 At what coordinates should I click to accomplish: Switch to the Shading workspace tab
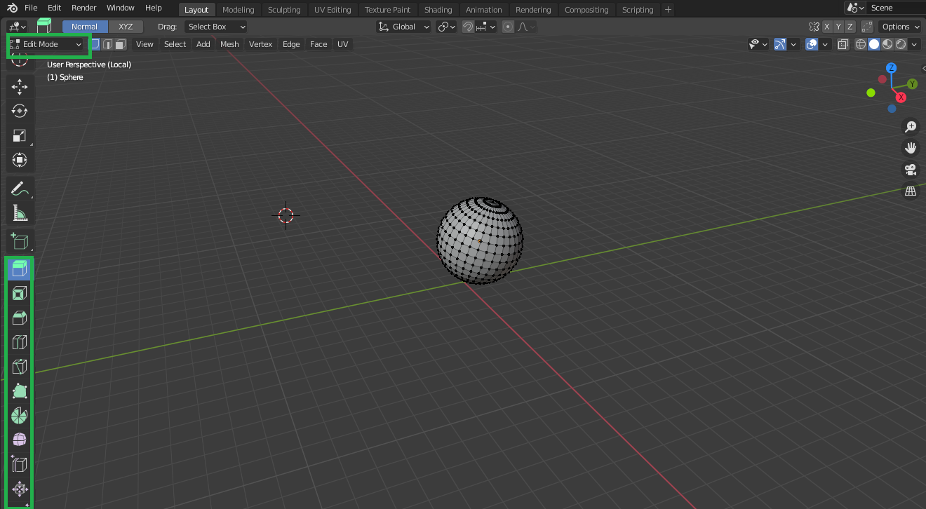pos(438,9)
